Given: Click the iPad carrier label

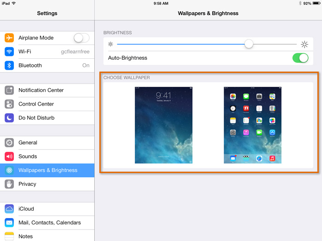Looking at the screenshot, I should point(6,4).
